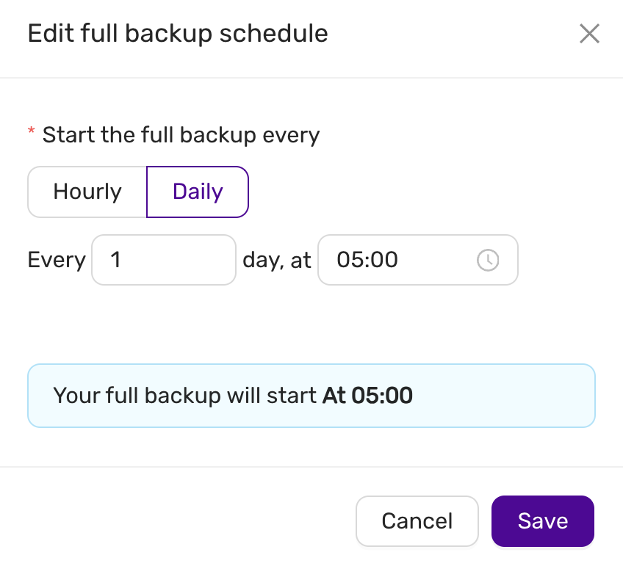Screen dimensions: 623x577
Task: Switch to Hourly backup frequency
Action: 87,192
